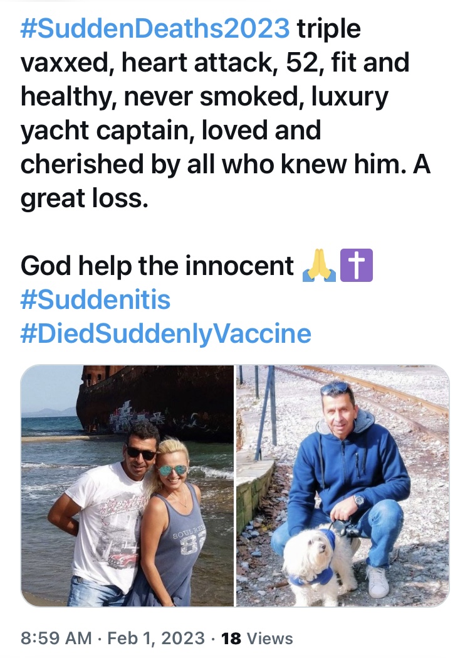Click the "God help the innocent" text

pyautogui.click(x=157, y=266)
